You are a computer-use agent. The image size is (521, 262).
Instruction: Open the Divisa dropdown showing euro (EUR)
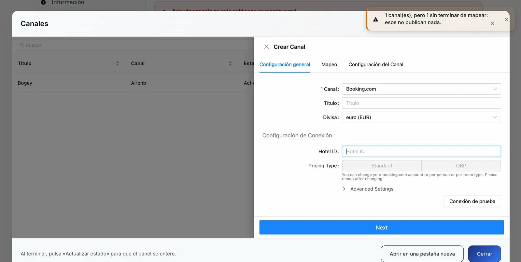(x=421, y=117)
